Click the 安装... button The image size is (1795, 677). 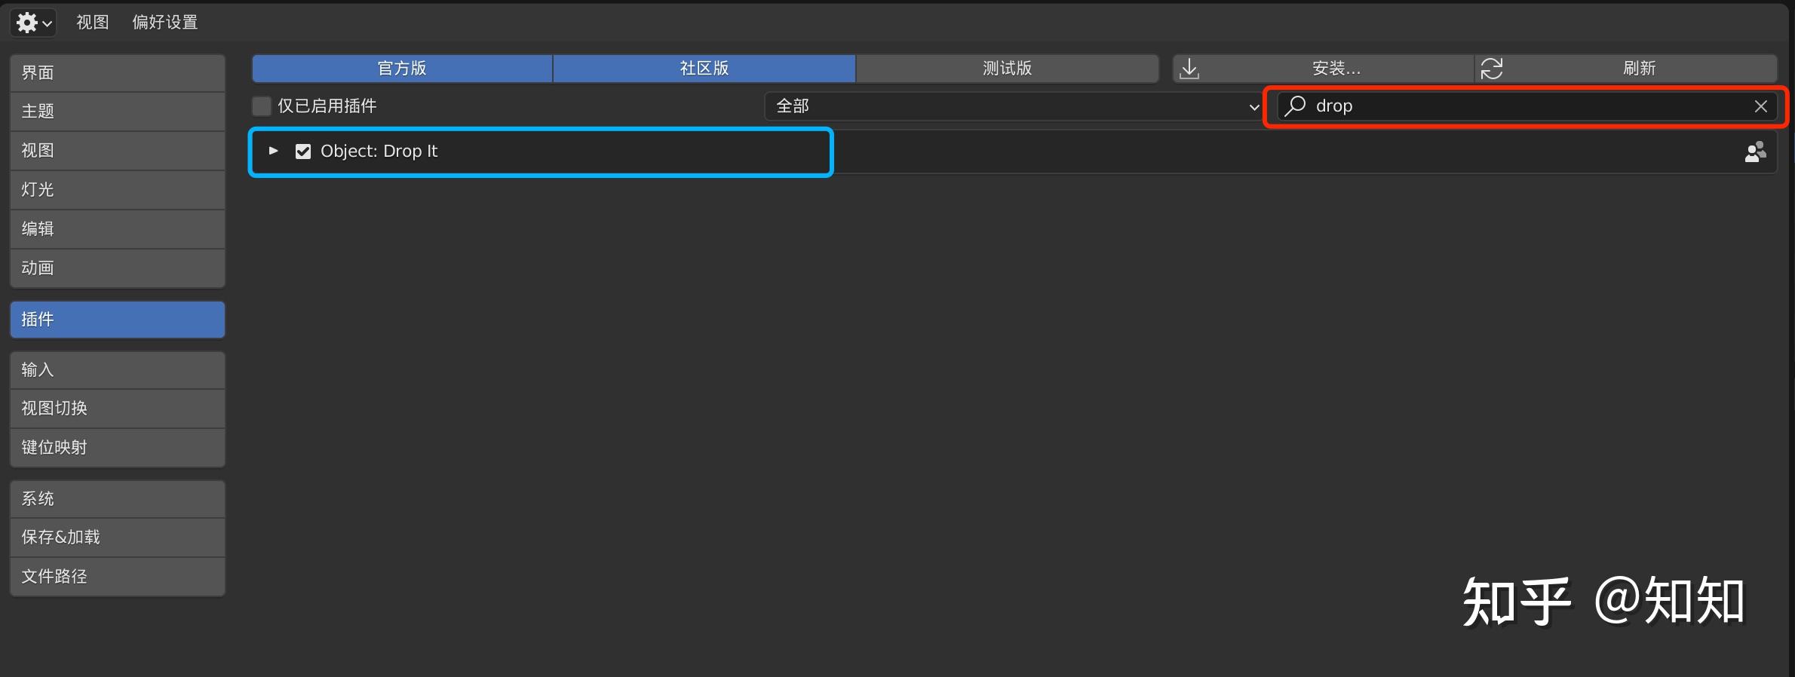tap(1323, 68)
